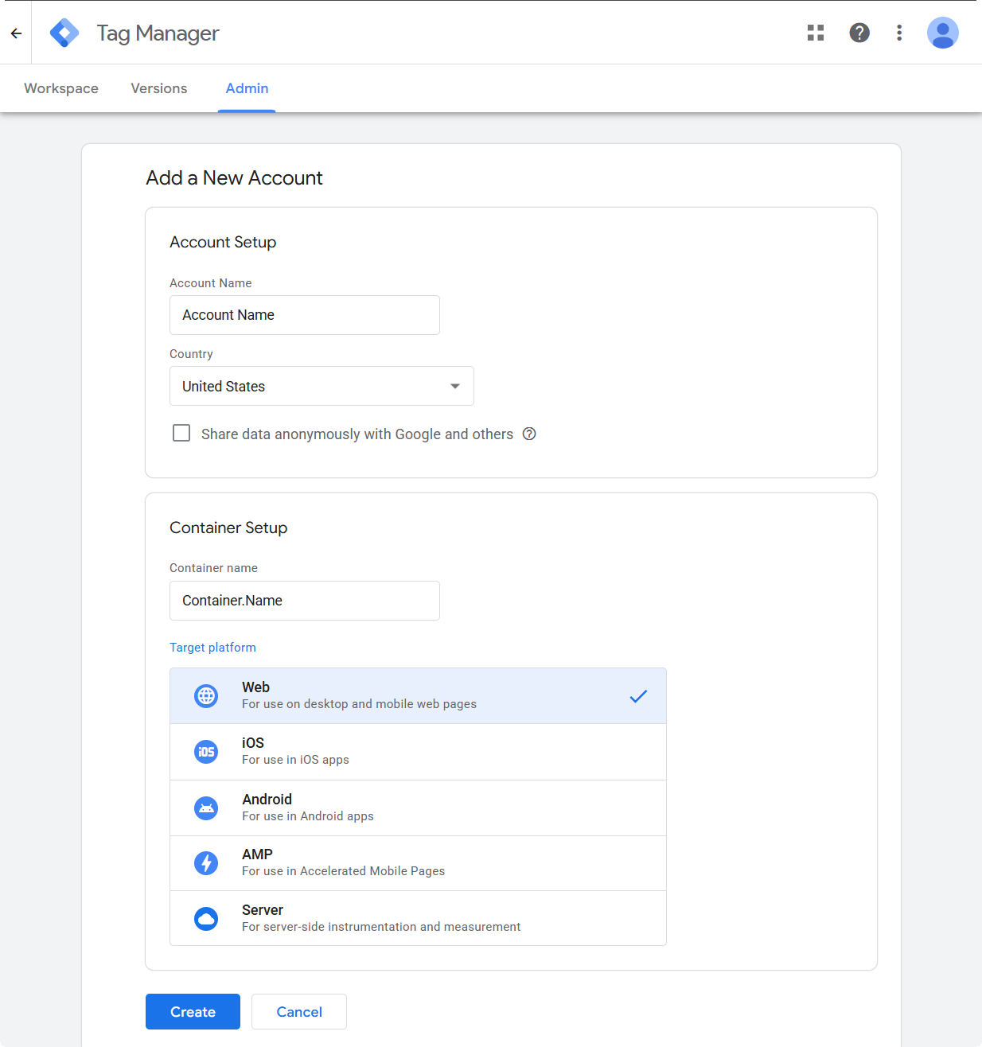
Task: Click the Tag Manager diamond logo
Action: click(x=64, y=33)
